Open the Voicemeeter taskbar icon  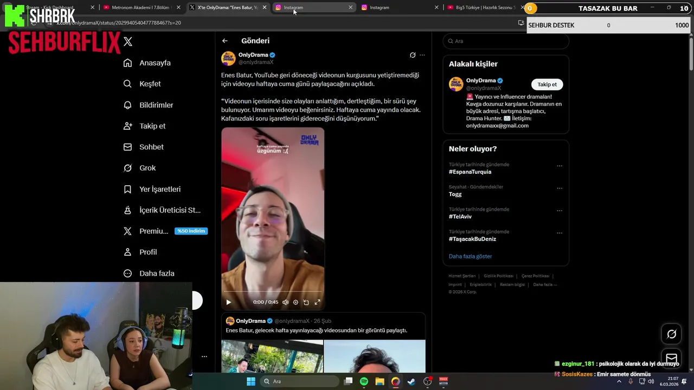point(444,381)
